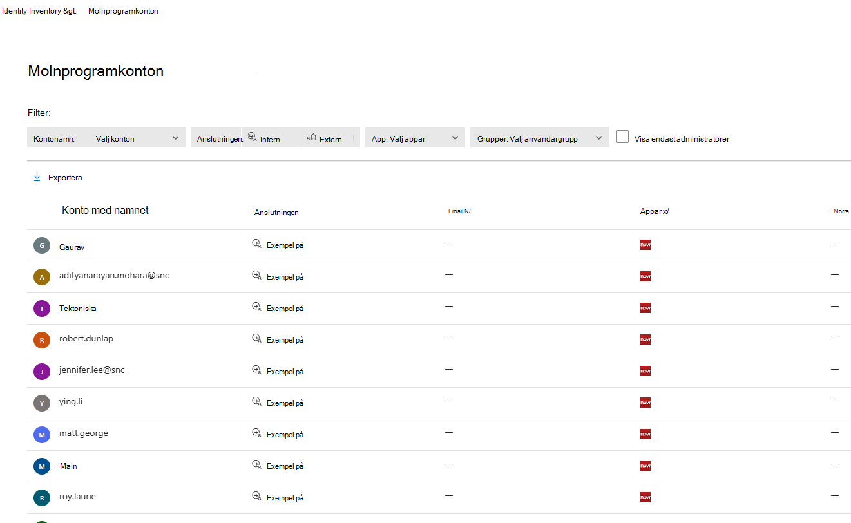Click the roy.laurie avatar icon
This screenshot has width=851, height=523.
pos(42,498)
